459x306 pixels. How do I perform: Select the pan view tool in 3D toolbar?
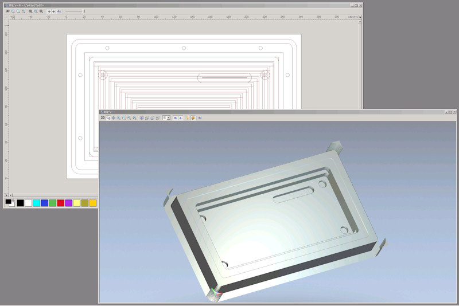113,118
